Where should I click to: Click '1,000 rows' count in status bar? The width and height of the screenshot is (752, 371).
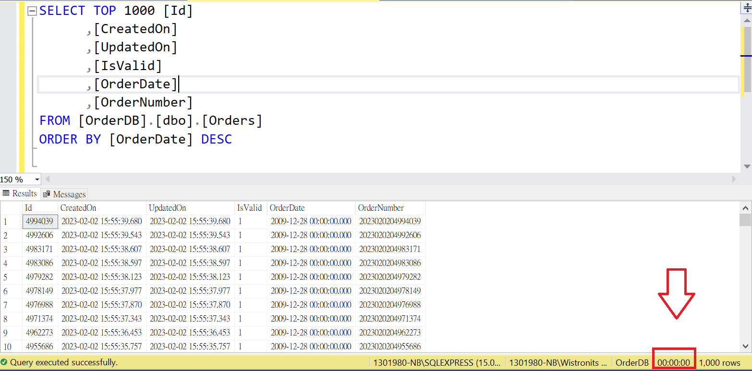pos(720,363)
